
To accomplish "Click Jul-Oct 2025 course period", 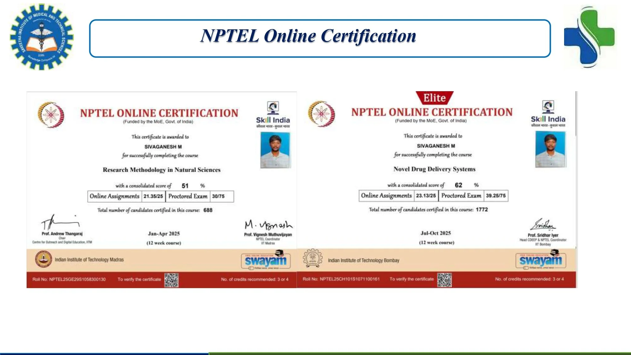I will [436, 233].
